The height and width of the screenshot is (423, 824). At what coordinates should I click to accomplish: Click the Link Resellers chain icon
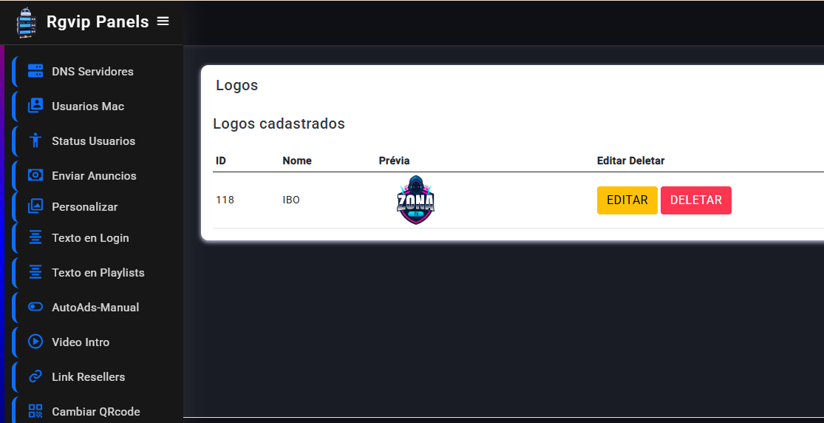pos(35,376)
